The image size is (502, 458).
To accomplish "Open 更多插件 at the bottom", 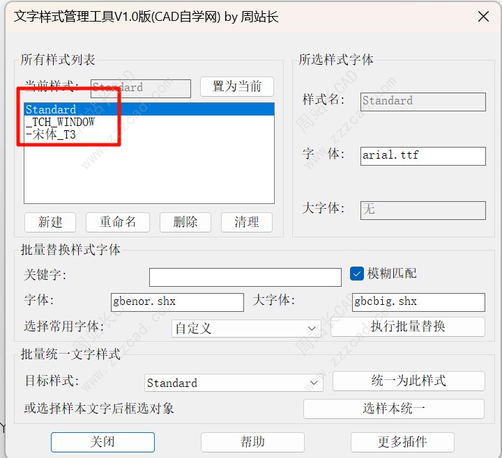I will click(x=402, y=442).
